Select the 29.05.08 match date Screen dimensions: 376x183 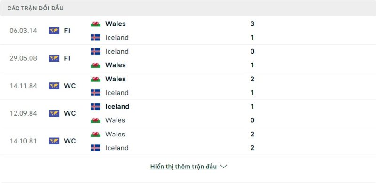point(23,58)
